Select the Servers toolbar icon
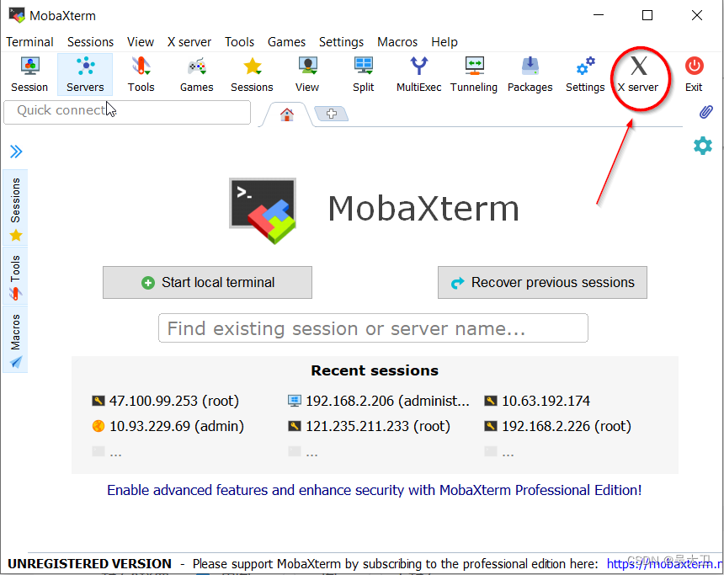Screen dimensions: 724x575 point(84,74)
